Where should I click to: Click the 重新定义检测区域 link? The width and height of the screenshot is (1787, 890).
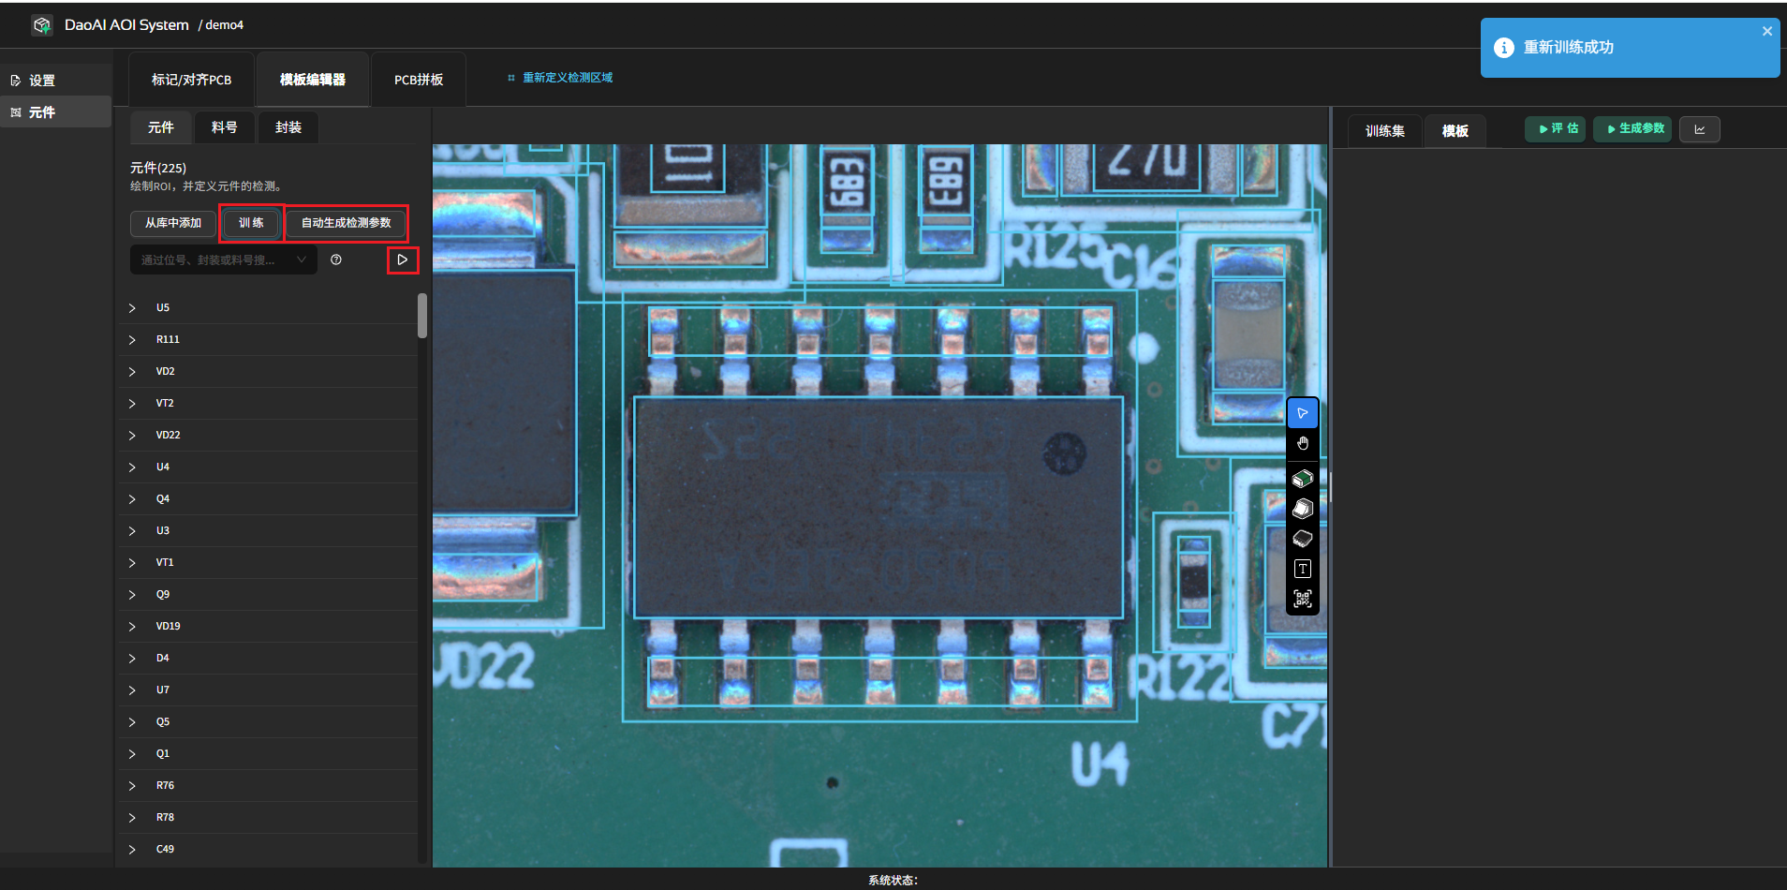[x=567, y=78]
